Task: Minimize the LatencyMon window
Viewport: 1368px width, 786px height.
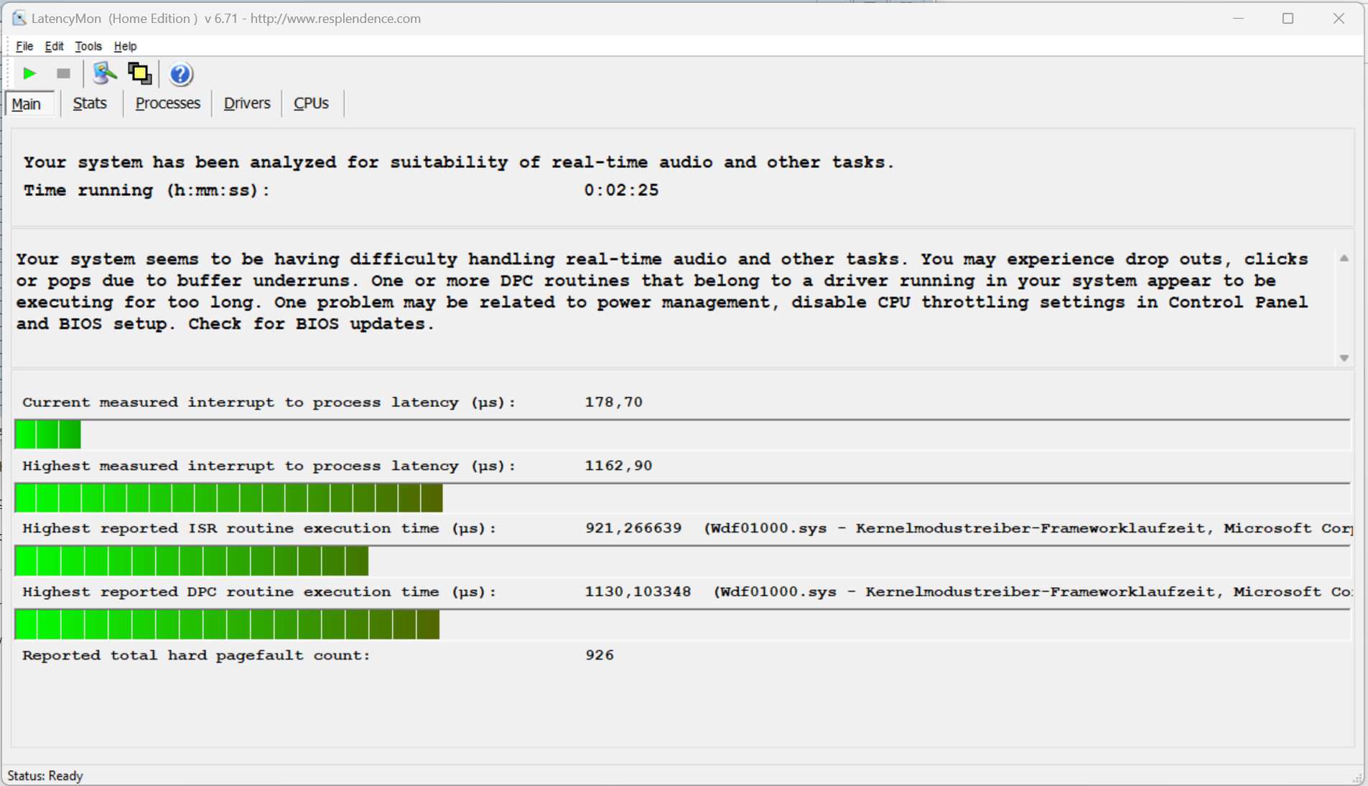Action: click(x=1238, y=19)
